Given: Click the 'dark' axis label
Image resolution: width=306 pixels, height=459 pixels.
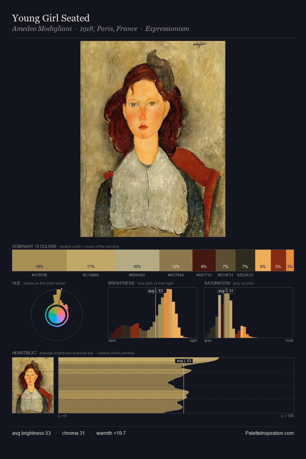Looking at the screenshot, I should (112, 341).
